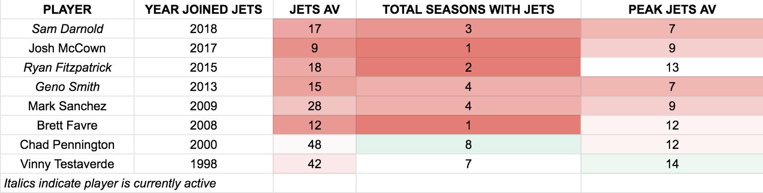763x193 pixels.
Task: Select the YEAR JOINED JETS header cell
Action: pos(203,10)
